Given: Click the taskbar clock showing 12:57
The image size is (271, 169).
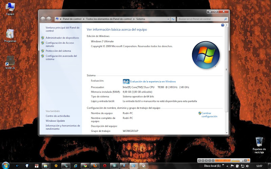Looking at the screenshot, I should pos(259,166).
